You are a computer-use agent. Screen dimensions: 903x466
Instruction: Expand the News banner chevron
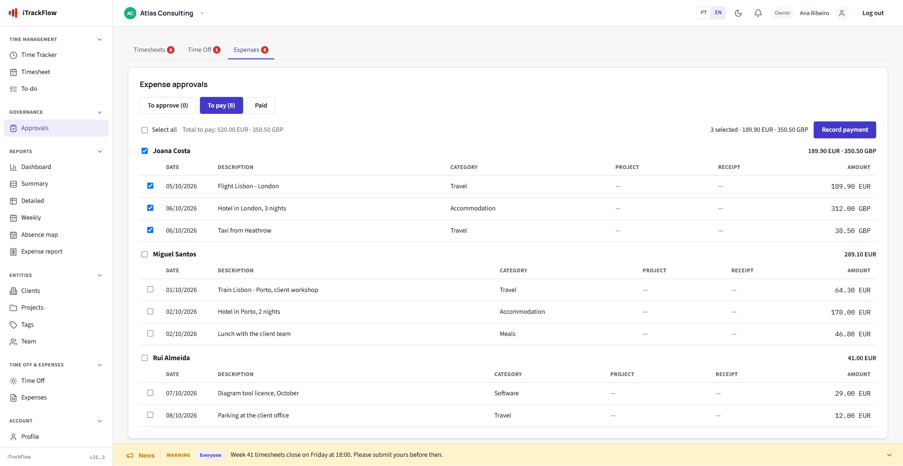tap(889, 455)
